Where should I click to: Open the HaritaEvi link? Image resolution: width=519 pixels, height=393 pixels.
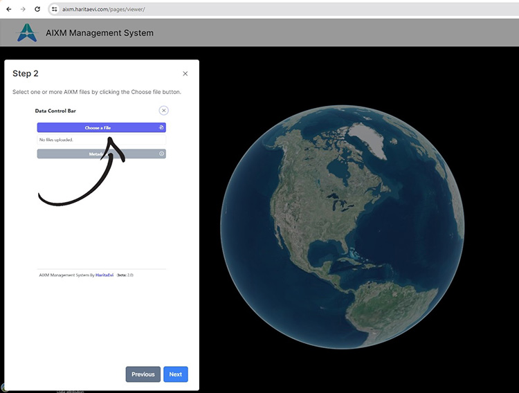click(x=104, y=275)
